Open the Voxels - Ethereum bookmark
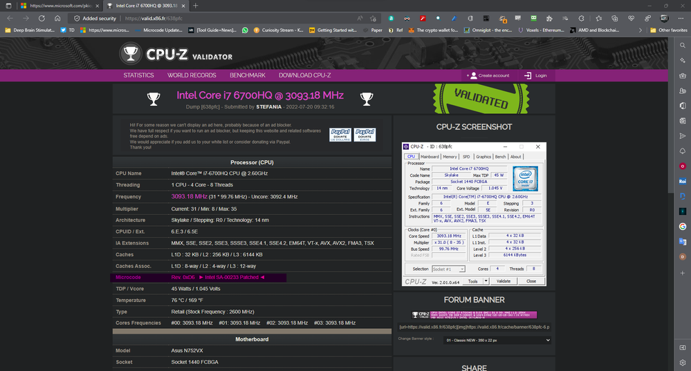691x371 pixels. [541, 30]
